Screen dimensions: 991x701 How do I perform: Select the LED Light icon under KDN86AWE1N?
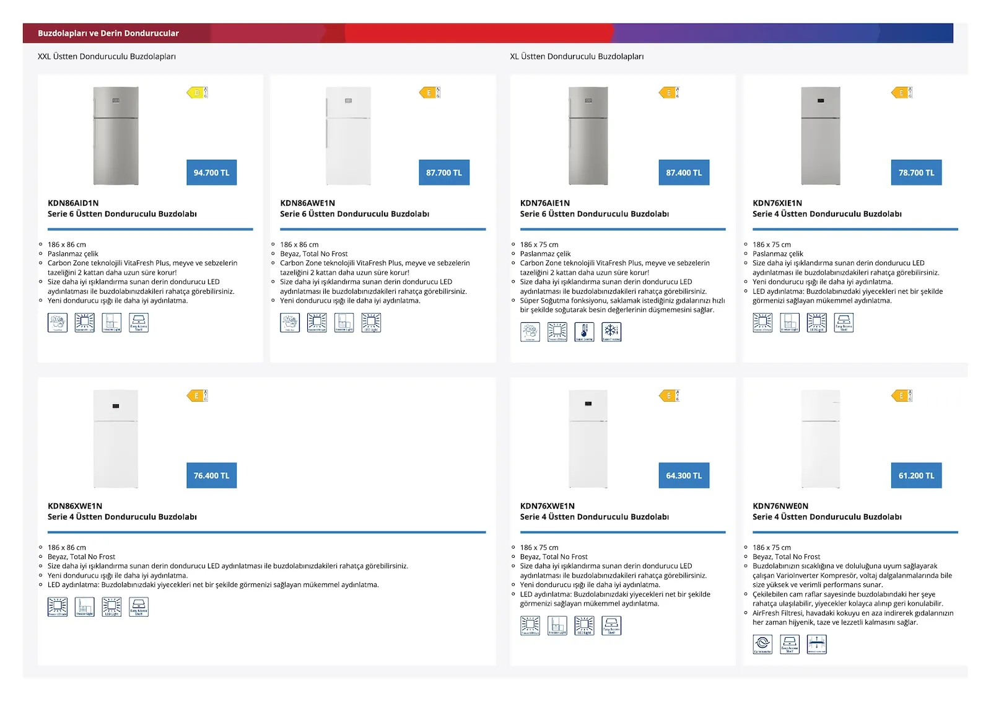(371, 322)
